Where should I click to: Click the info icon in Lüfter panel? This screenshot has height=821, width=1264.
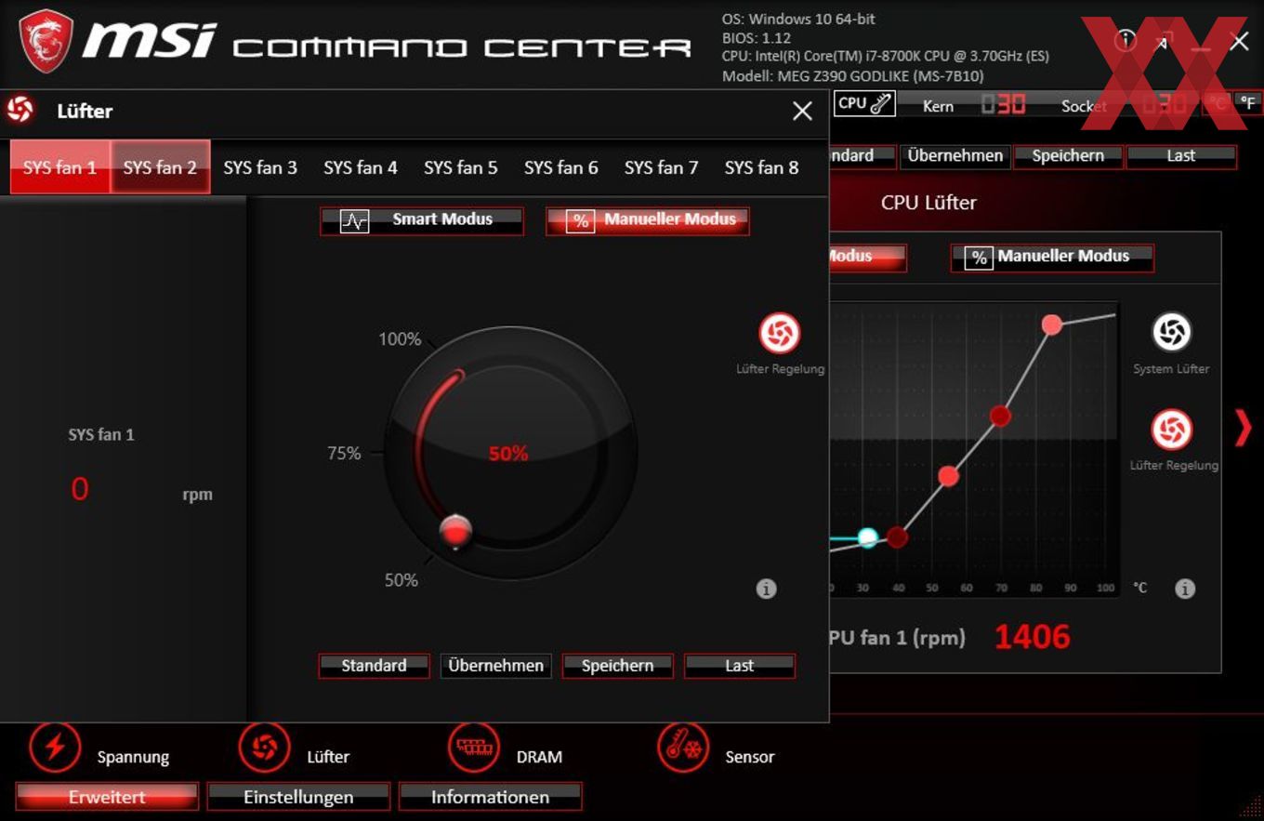tap(766, 589)
